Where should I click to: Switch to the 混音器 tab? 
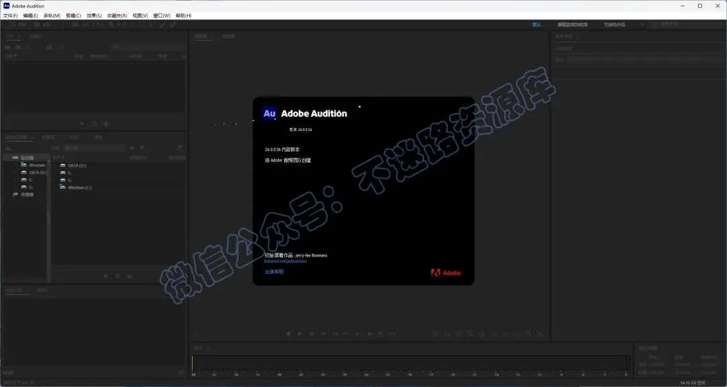click(229, 36)
